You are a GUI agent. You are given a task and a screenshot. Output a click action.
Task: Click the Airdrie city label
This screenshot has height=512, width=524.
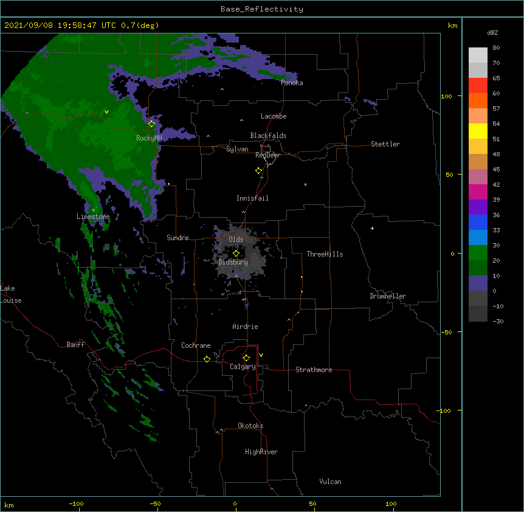click(x=246, y=327)
